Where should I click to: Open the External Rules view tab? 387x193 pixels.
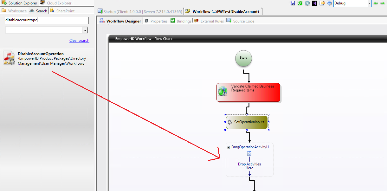point(209,21)
